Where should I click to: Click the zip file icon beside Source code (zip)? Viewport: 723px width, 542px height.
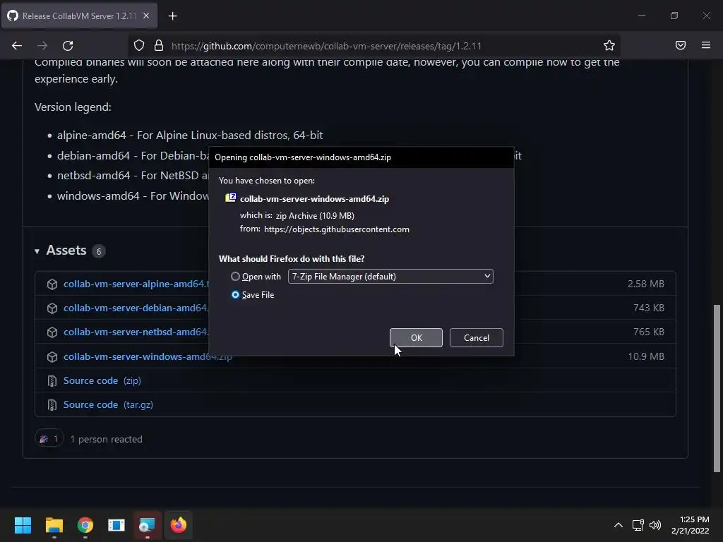click(x=52, y=381)
